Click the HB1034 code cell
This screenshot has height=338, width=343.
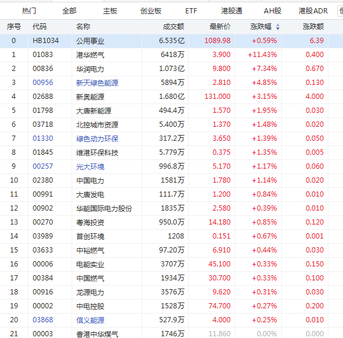(46, 41)
